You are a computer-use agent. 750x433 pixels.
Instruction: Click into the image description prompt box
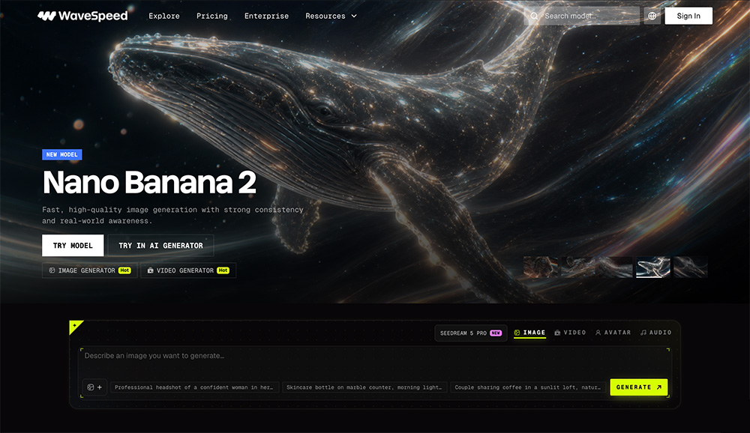point(374,362)
